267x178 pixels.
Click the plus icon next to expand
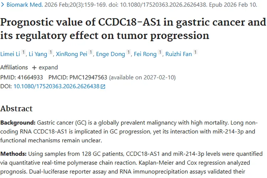click(34, 67)
